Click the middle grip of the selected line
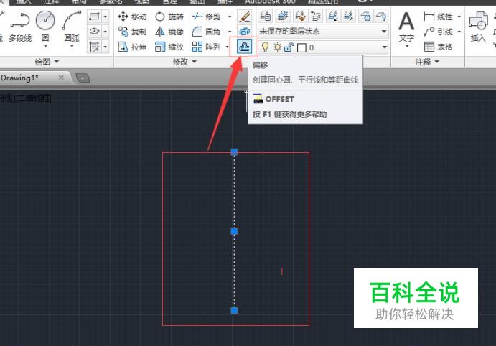This screenshot has width=496, height=346. 234,232
